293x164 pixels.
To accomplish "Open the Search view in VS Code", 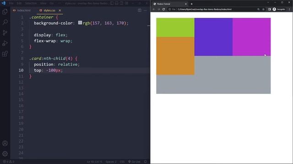I will coord(5,22).
